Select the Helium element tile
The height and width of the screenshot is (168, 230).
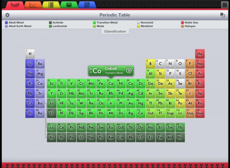point(200,54)
